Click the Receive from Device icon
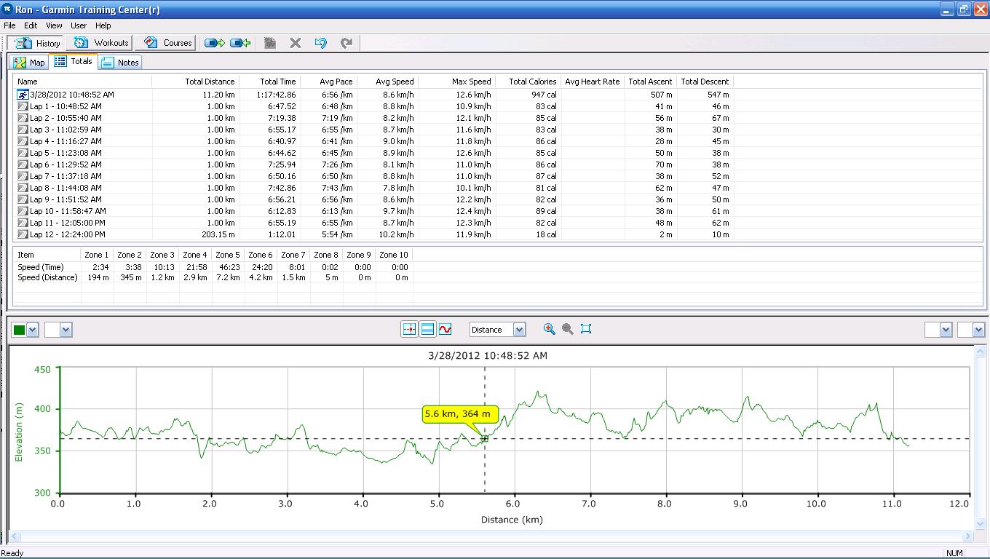990x559 pixels. 240,43
